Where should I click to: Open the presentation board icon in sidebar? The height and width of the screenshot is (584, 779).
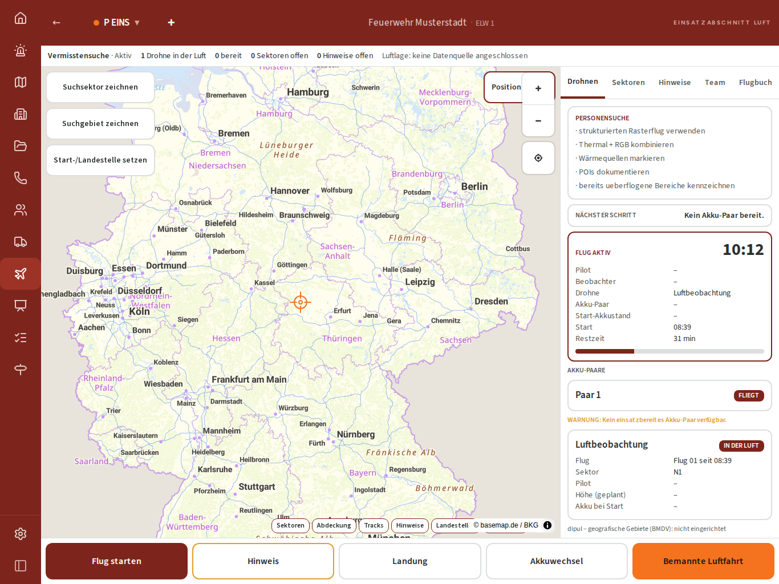tap(21, 306)
